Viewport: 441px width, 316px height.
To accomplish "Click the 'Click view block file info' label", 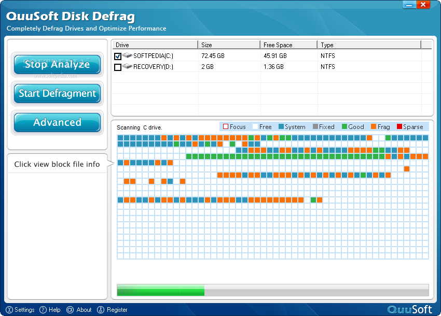I will click(57, 164).
